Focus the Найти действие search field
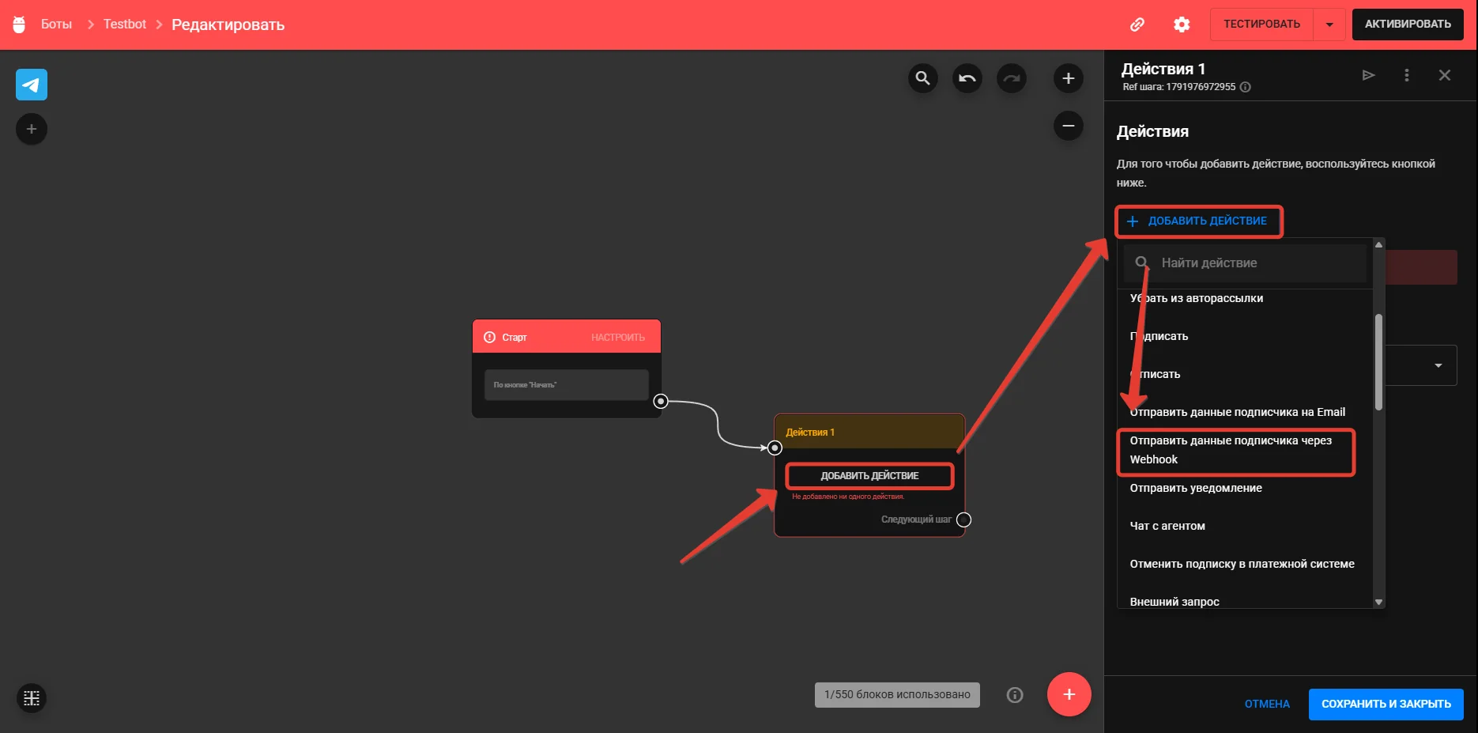The width and height of the screenshot is (1478, 733). click(1245, 263)
